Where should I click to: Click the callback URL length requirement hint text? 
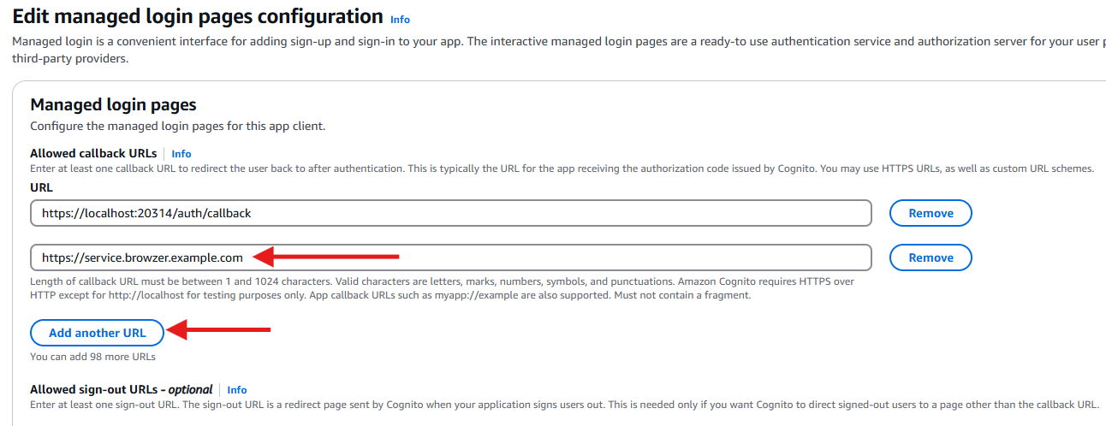click(x=442, y=288)
